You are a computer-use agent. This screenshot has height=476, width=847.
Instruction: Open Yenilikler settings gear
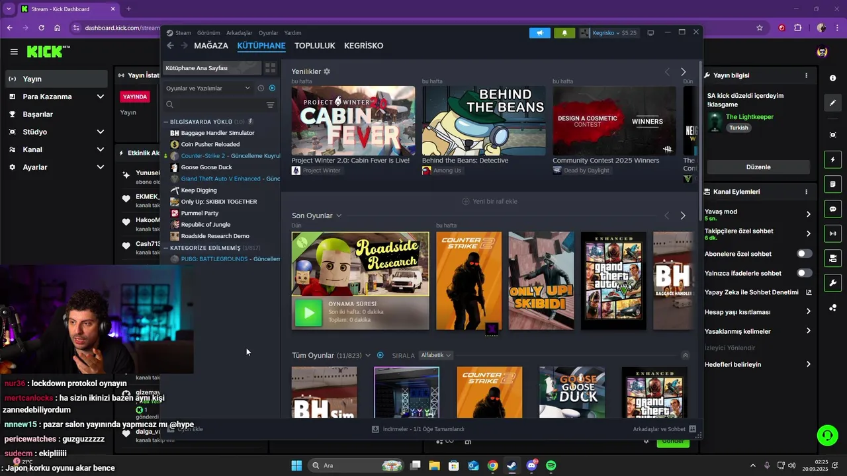[x=327, y=71]
